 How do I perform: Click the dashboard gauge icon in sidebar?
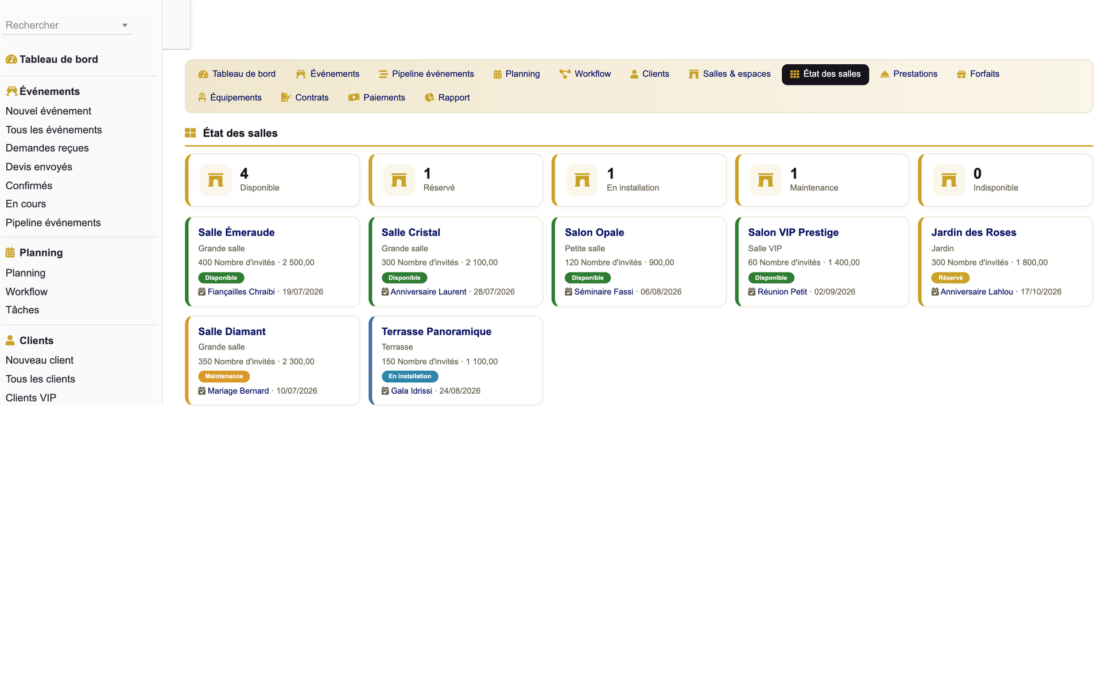(x=11, y=59)
